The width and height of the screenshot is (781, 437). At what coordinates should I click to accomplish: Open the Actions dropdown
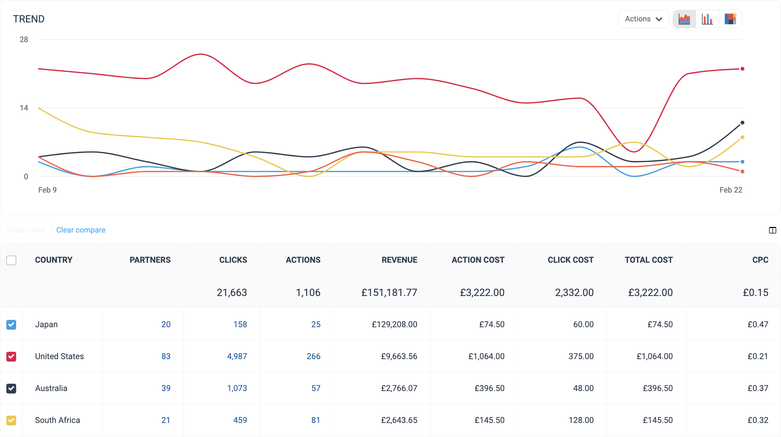coord(644,19)
